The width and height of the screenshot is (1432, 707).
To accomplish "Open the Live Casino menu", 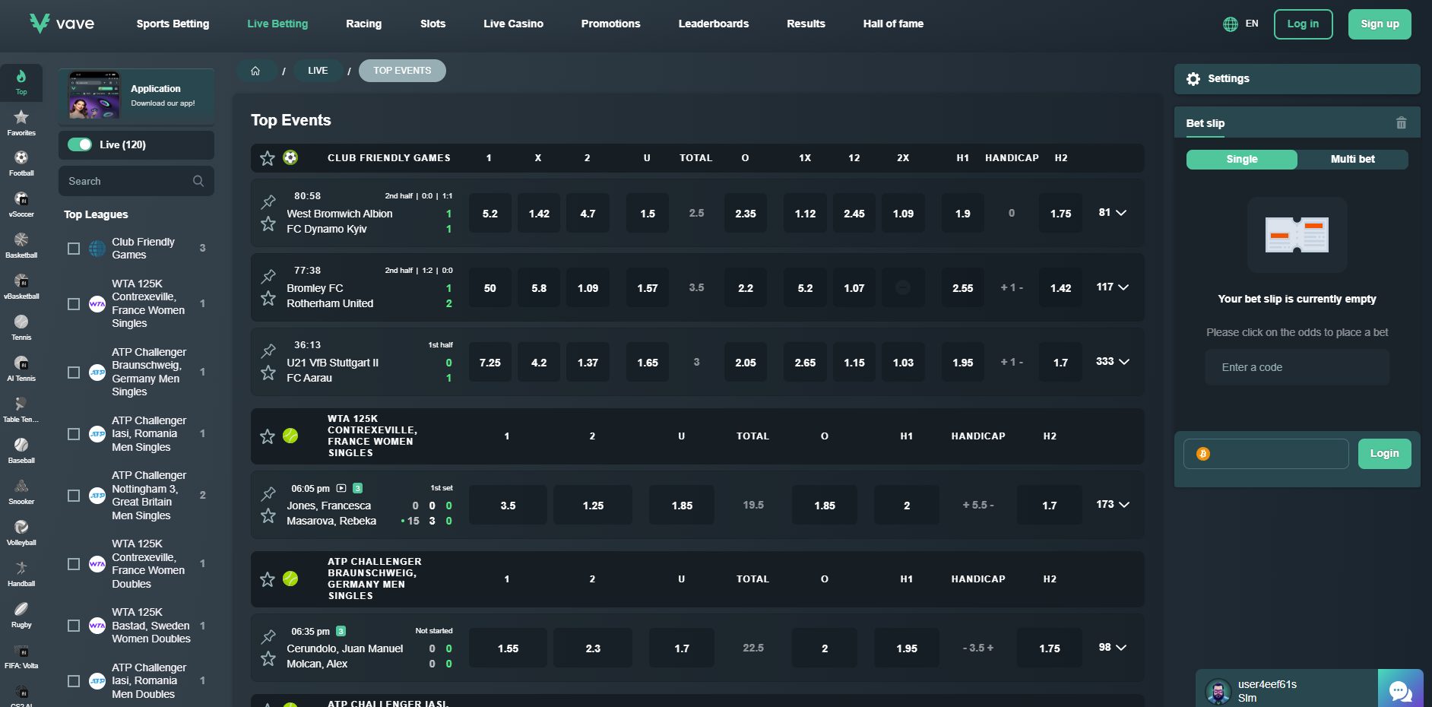I will 513,24.
